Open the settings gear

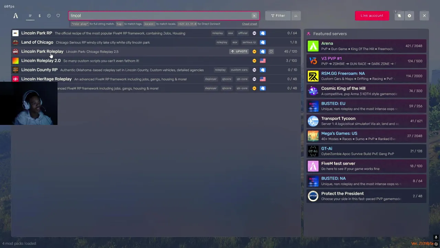(409, 15)
